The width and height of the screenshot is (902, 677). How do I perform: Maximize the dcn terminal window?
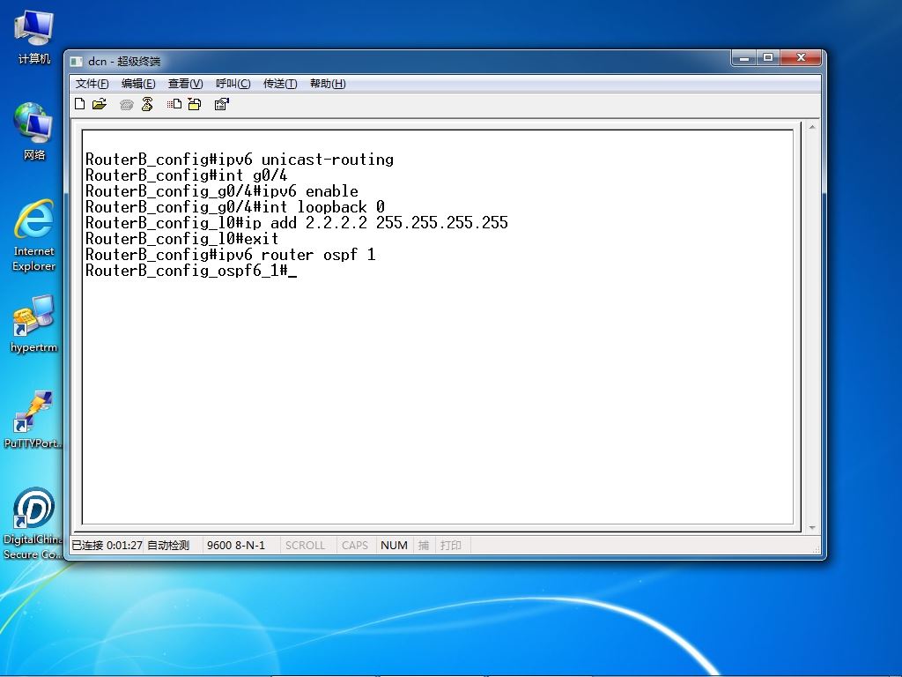point(768,57)
